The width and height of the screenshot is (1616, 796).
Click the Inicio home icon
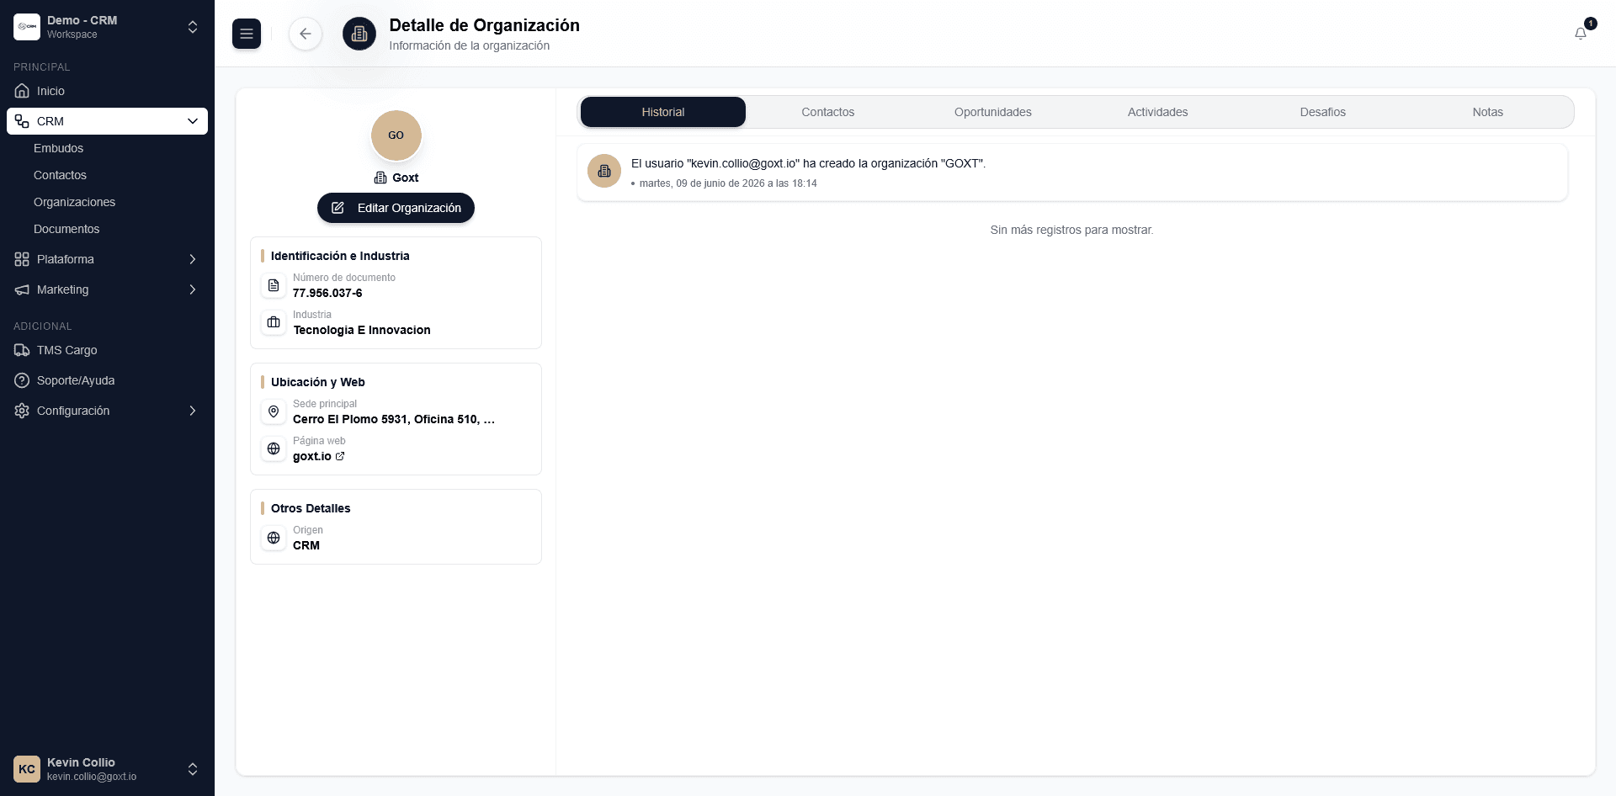(22, 91)
